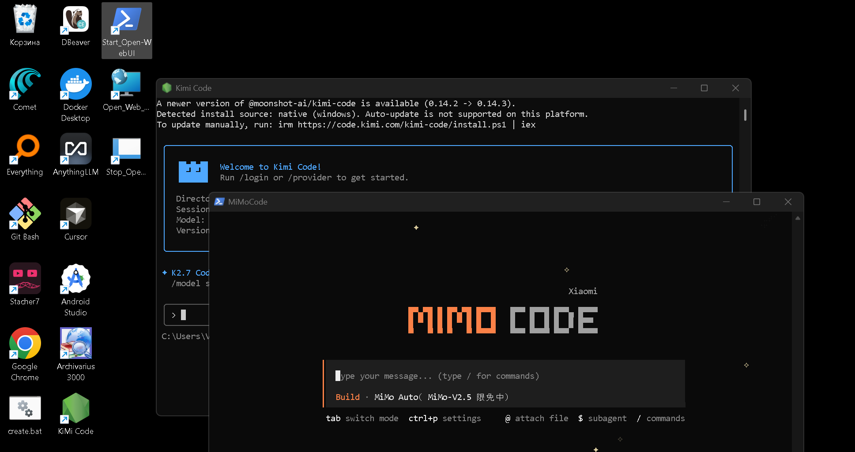Launch Git Bash from the desktop
This screenshot has height=452, width=855.
[x=25, y=220]
